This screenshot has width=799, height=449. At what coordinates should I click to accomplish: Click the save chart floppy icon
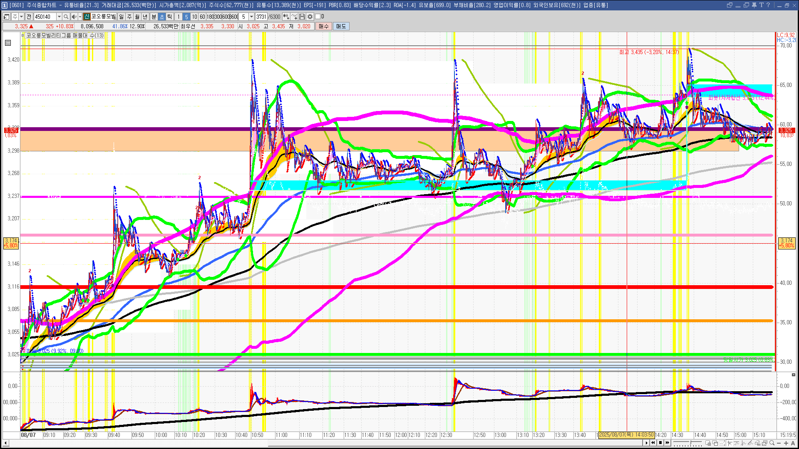click(302, 17)
